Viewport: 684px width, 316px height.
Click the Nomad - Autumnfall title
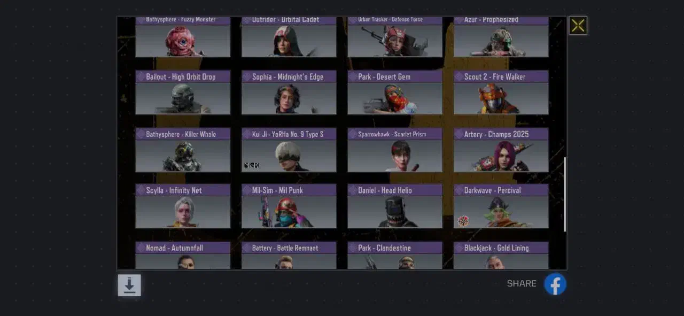[x=174, y=248]
